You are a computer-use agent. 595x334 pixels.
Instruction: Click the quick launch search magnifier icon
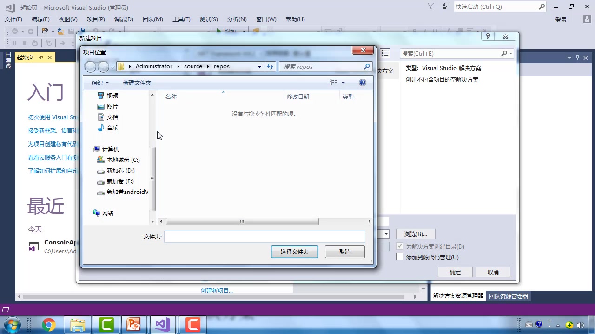(x=542, y=6)
